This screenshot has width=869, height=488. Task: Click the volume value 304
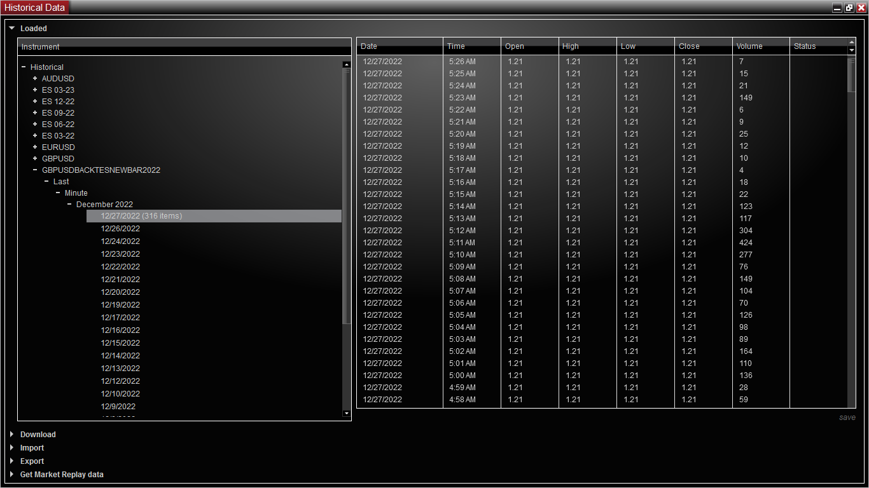pos(746,231)
